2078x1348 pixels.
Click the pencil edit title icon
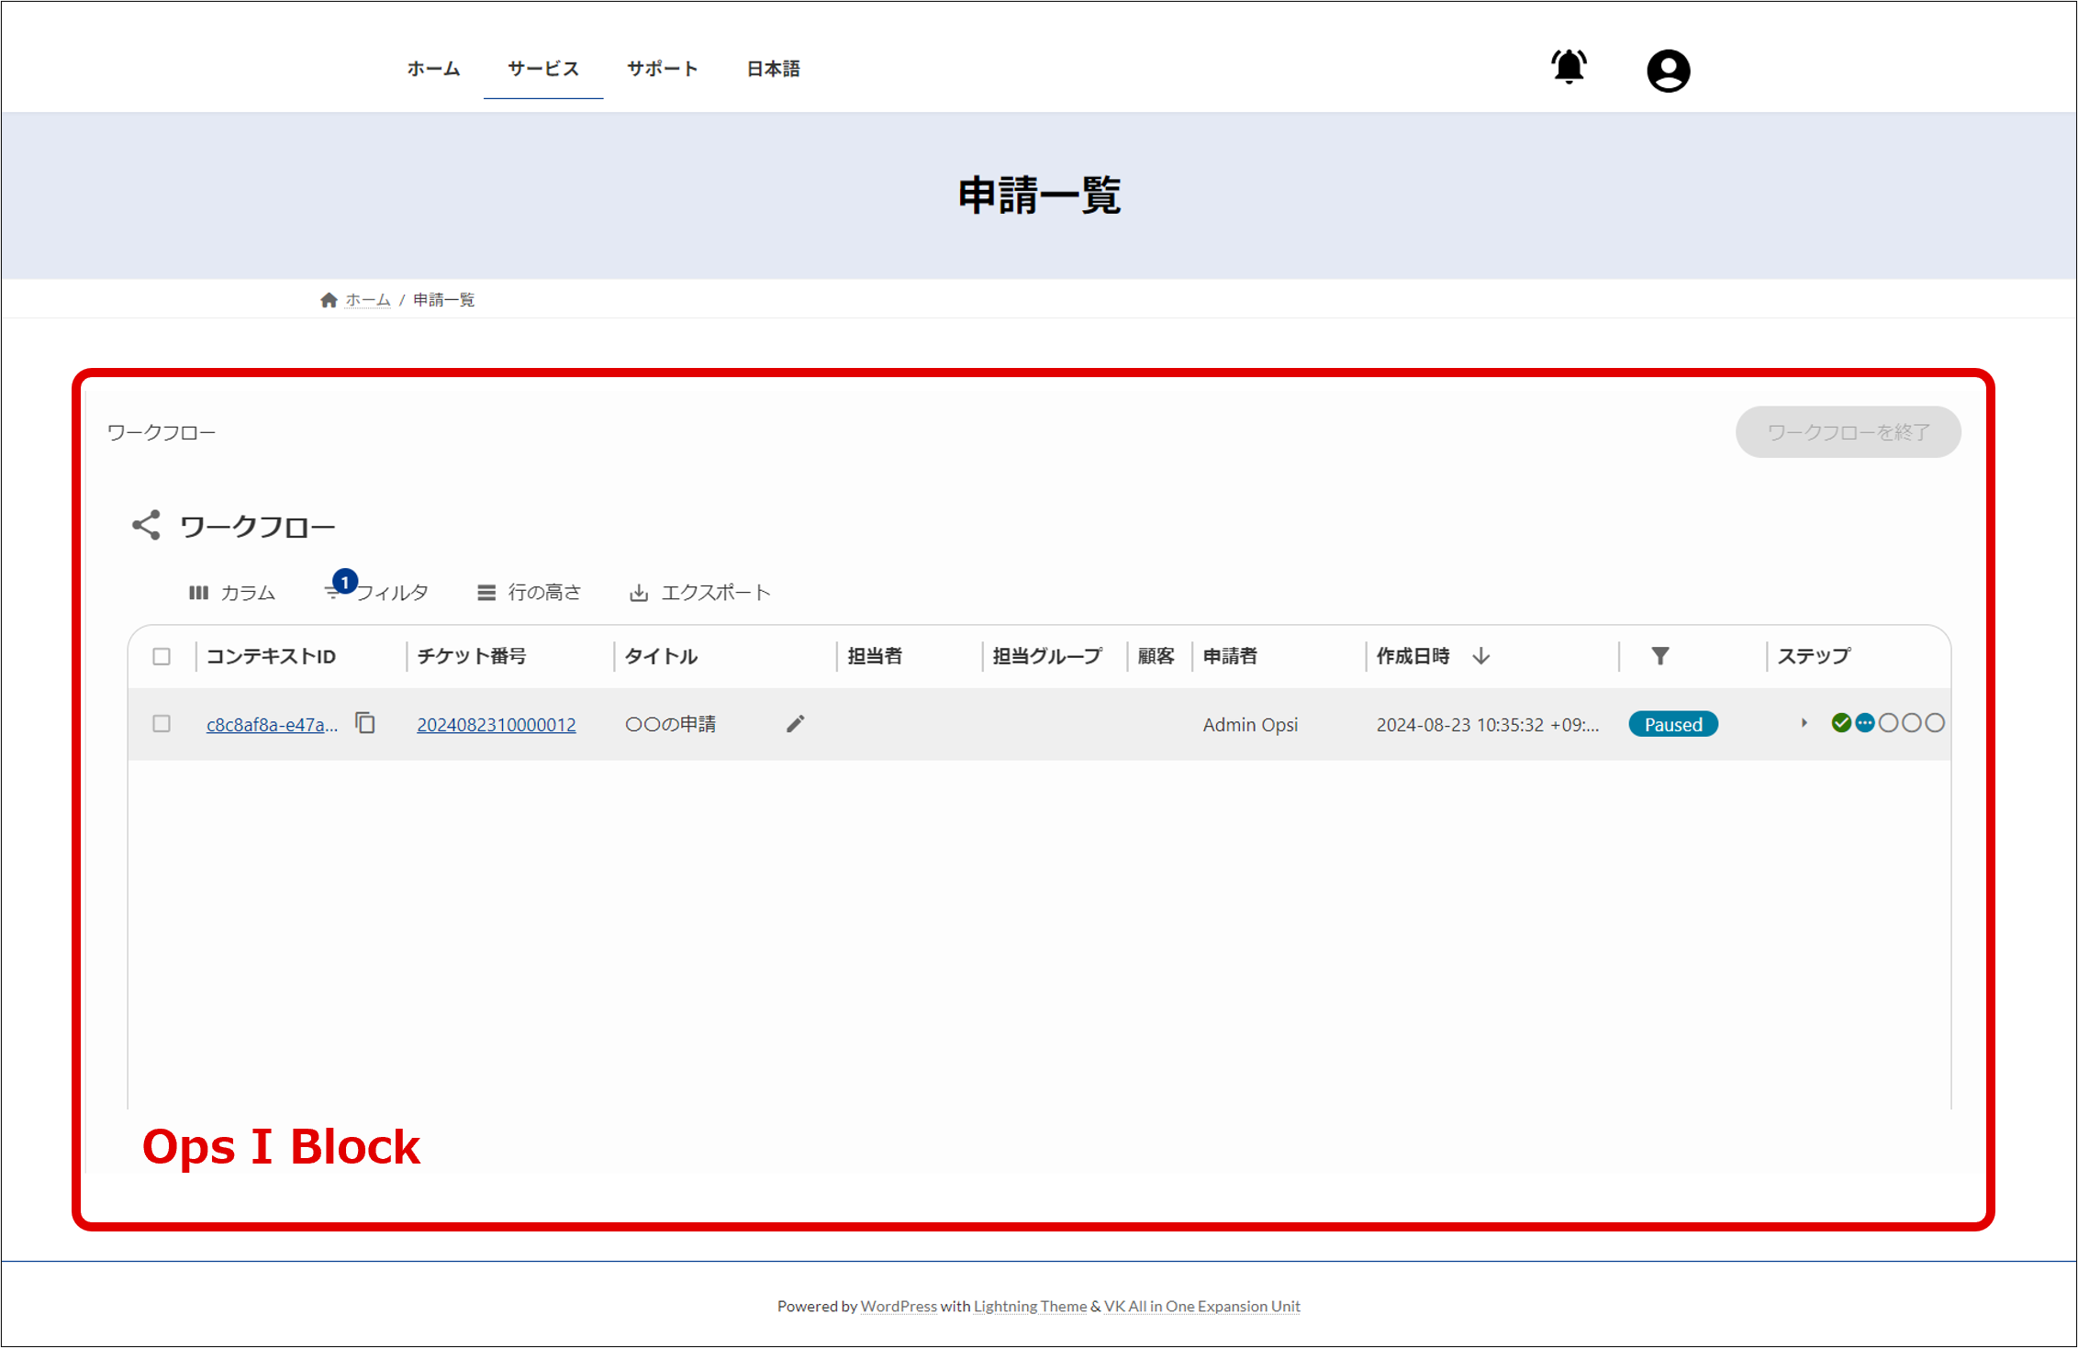(x=796, y=724)
